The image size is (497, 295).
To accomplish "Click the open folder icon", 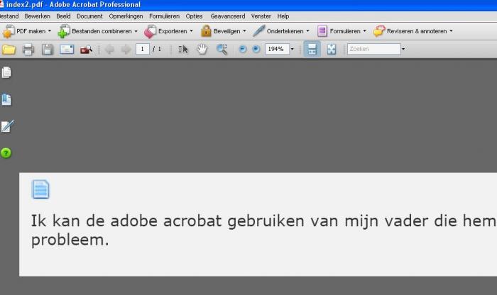I will (9, 50).
